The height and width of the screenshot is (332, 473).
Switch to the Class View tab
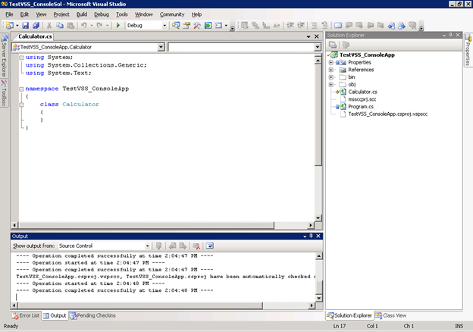(391, 316)
